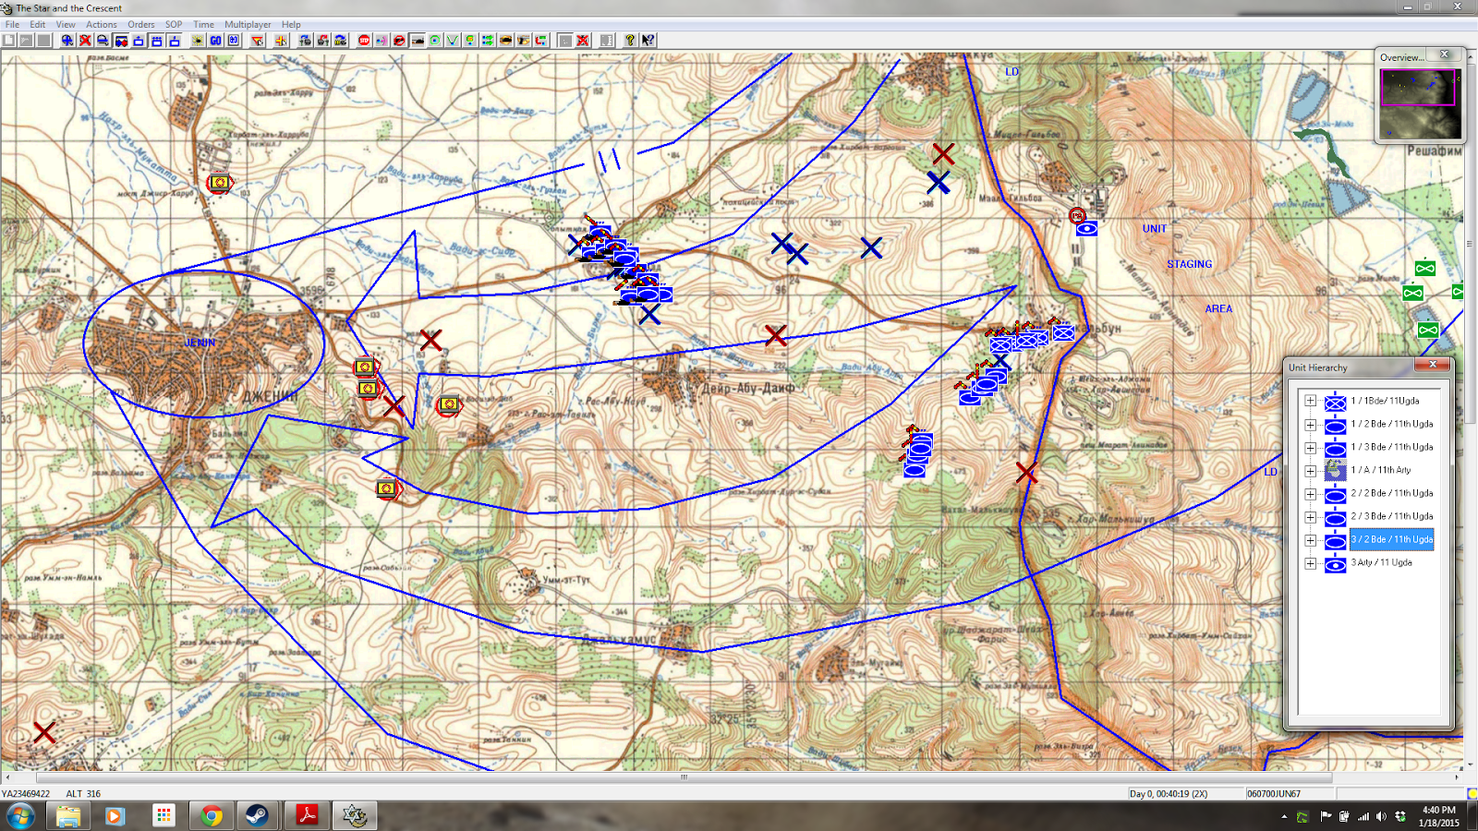The image size is (1478, 831).
Task: Click 3 Arty unit symbol in hierarchy
Action: tap(1335, 563)
